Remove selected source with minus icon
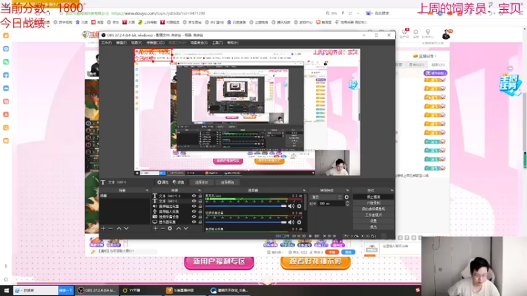The image size is (527, 296). tap(162, 228)
